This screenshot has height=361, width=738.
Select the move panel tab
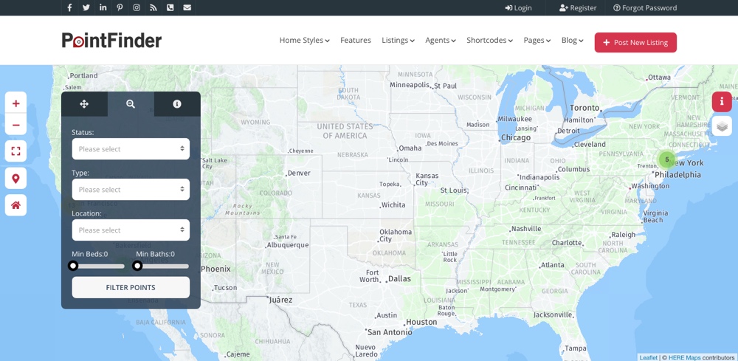click(84, 104)
